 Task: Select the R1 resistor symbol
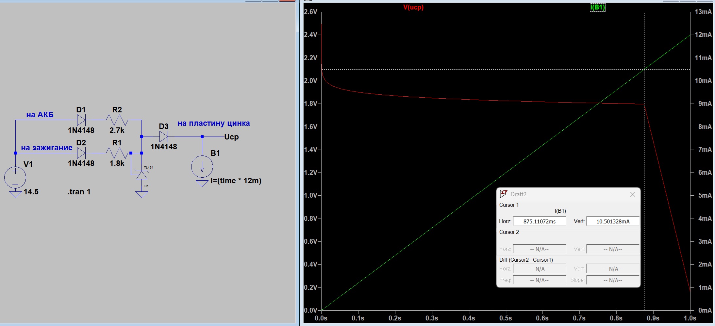click(x=117, y=153)
